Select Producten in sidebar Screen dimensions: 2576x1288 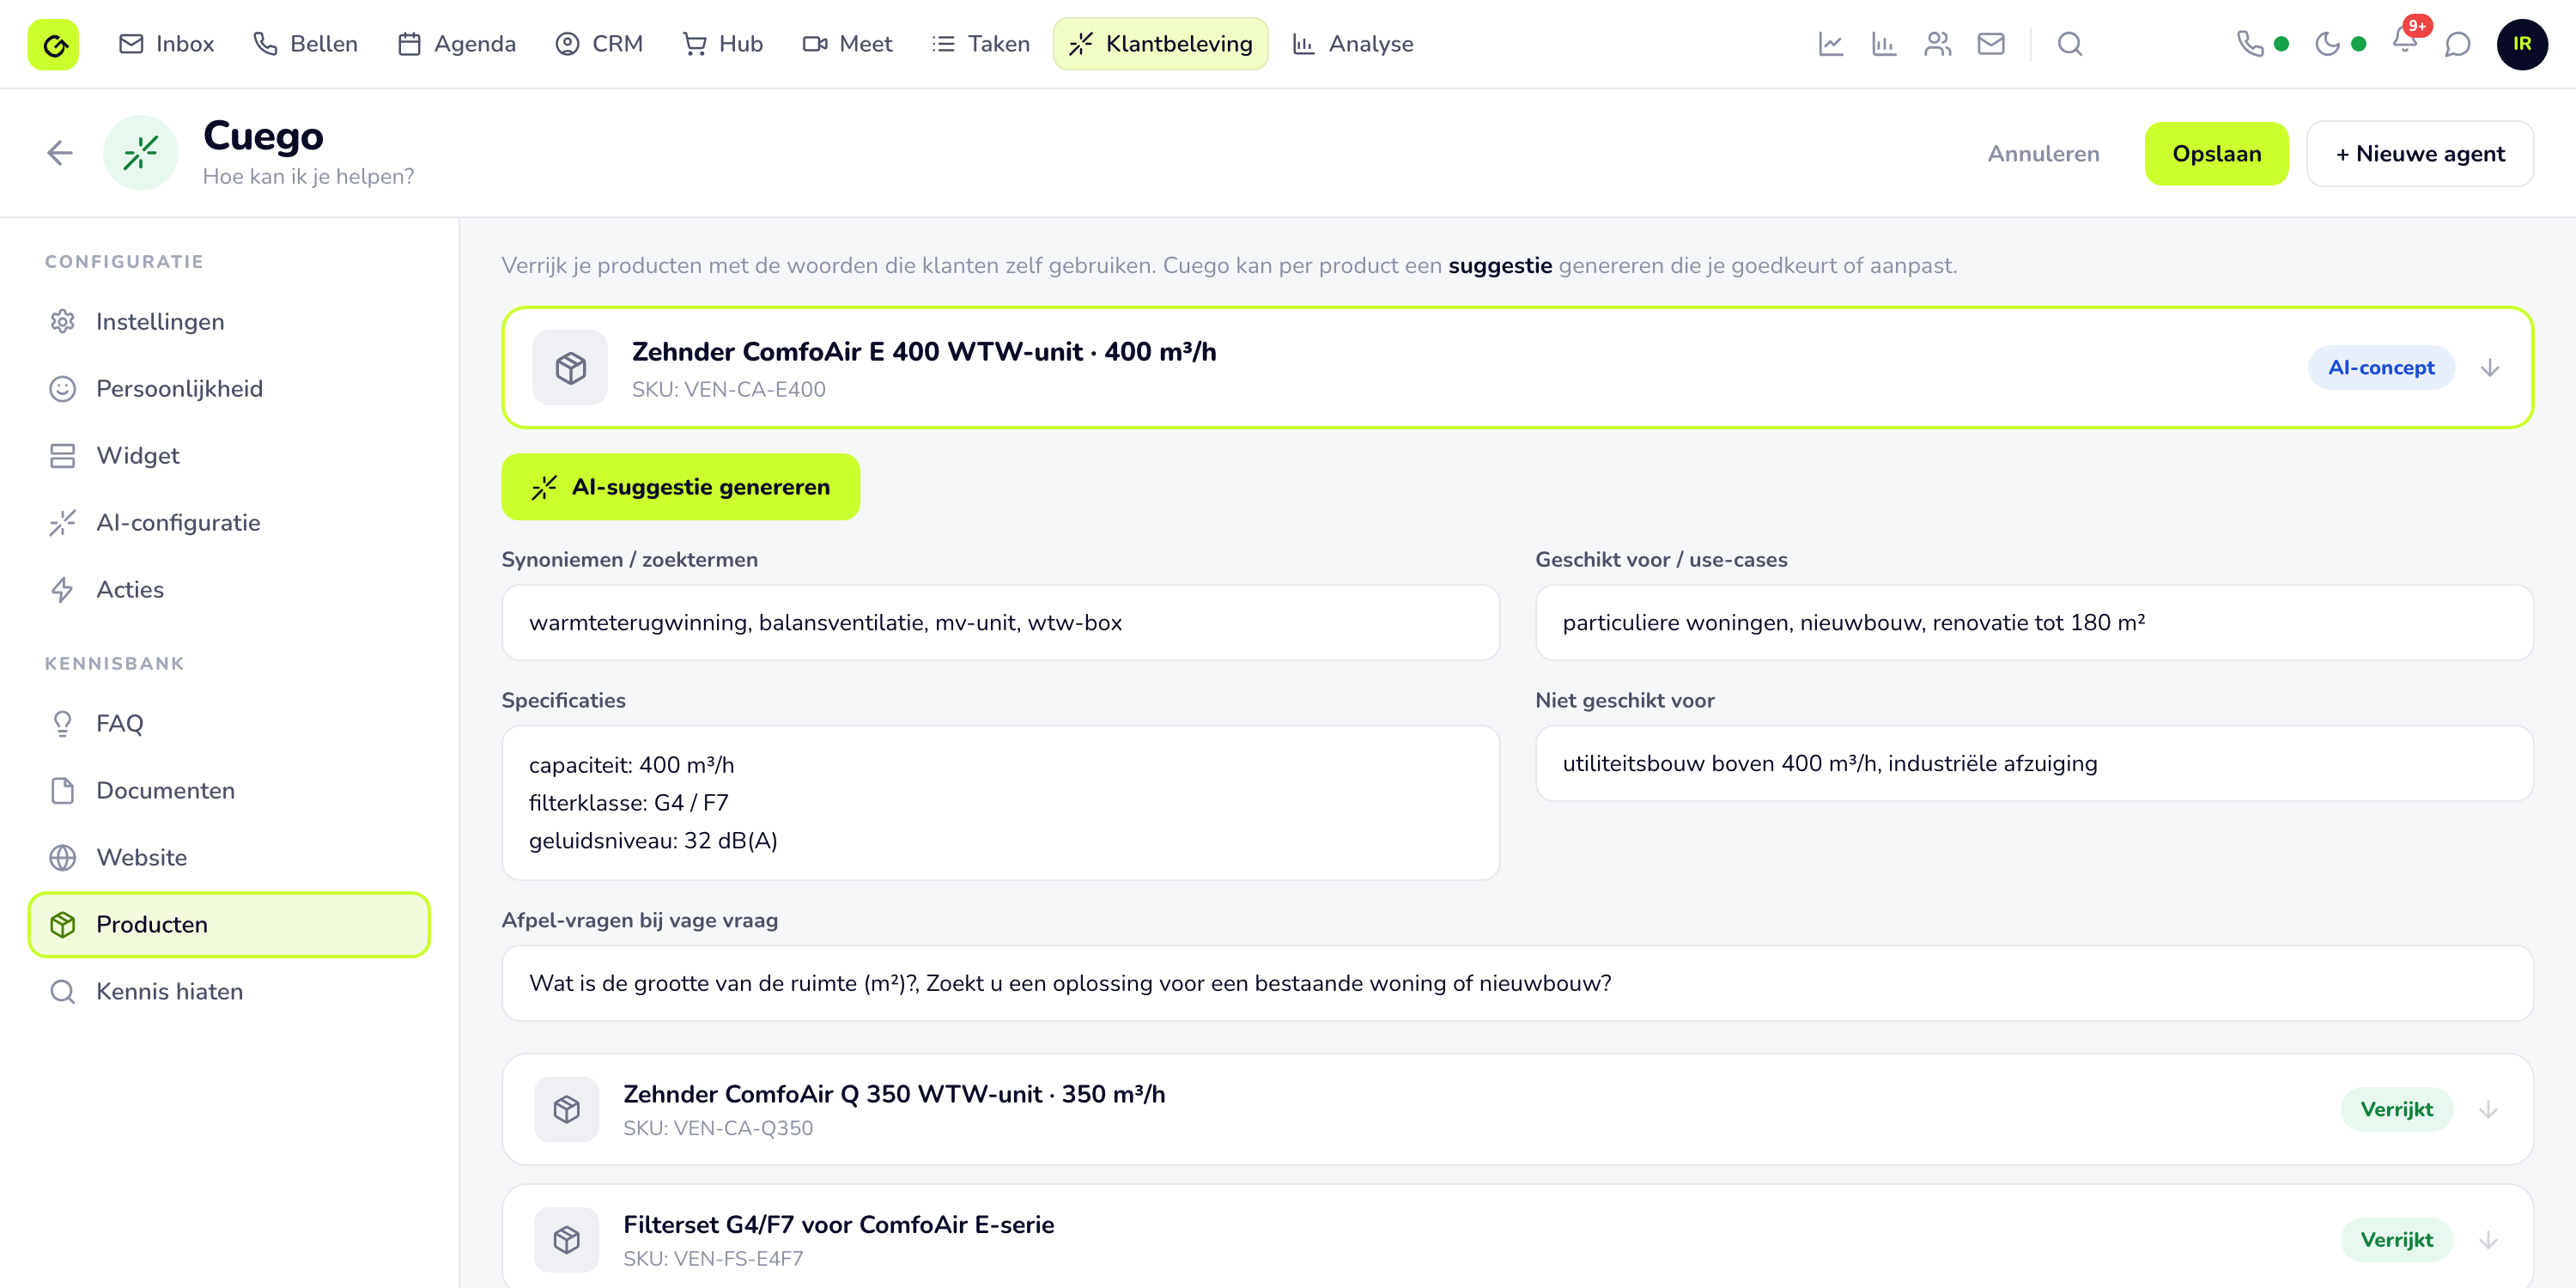pos(229,925)
